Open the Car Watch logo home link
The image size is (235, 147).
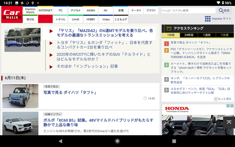coord(12,14)
